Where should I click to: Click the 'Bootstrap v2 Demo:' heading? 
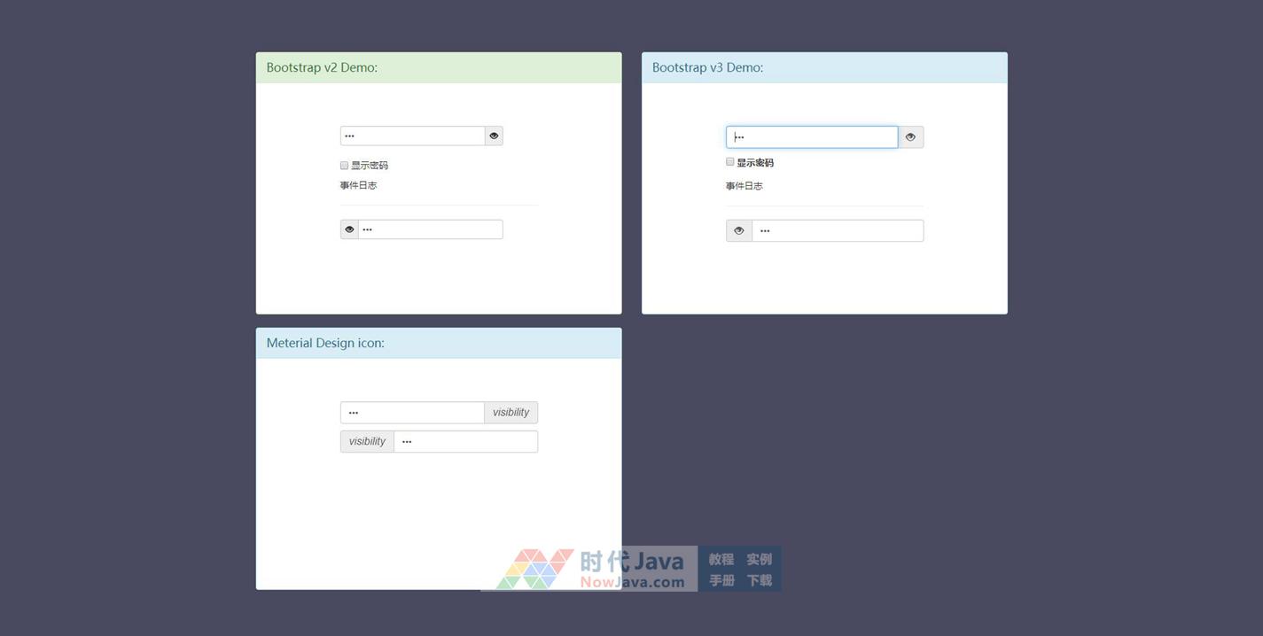322,67
